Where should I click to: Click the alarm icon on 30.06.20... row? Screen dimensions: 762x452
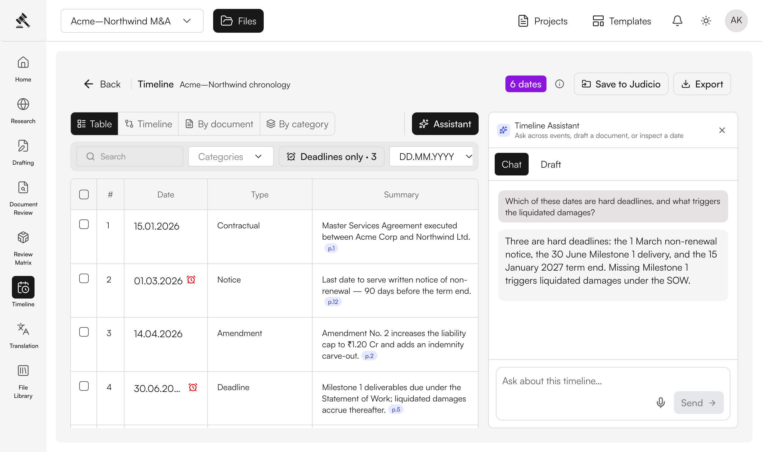[x=193, y=387]
